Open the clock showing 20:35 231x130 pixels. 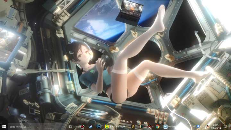[x=216, y=126]
